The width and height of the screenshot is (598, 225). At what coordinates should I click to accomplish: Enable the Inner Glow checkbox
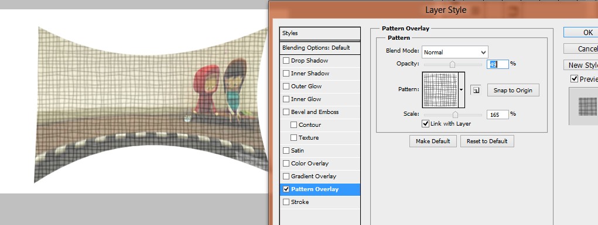(x=286, y=99)
